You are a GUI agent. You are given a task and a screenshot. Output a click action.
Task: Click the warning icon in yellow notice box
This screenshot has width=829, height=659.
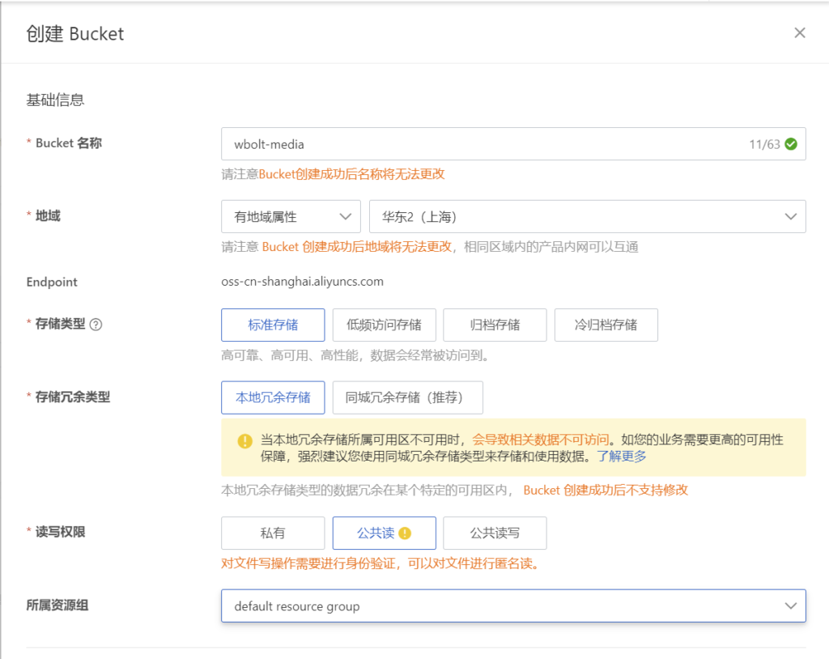[x=244, y=440]
